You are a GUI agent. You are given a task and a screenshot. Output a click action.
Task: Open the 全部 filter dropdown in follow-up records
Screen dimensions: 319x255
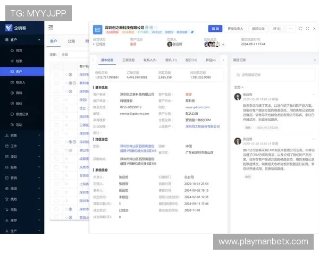(x=239, y=87)
